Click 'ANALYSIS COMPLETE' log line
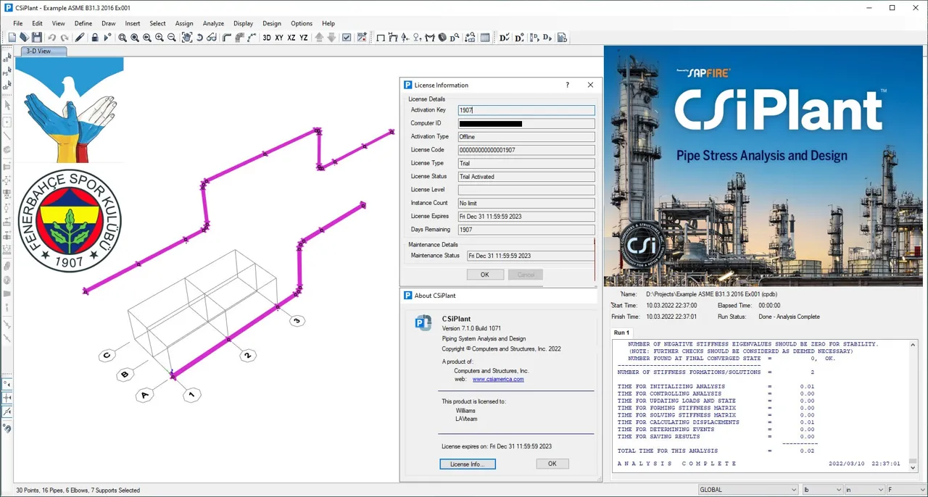 [x=677, y=464]
